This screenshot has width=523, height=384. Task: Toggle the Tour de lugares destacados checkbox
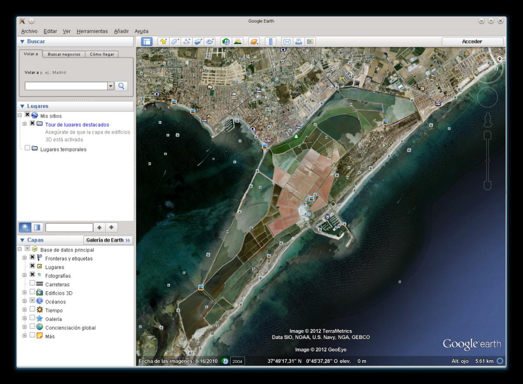click(x=32, y=124)
